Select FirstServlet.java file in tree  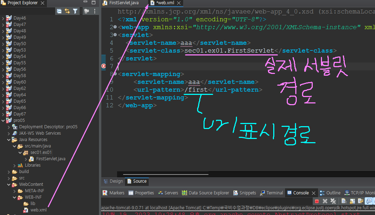click(x=51, y=159)
